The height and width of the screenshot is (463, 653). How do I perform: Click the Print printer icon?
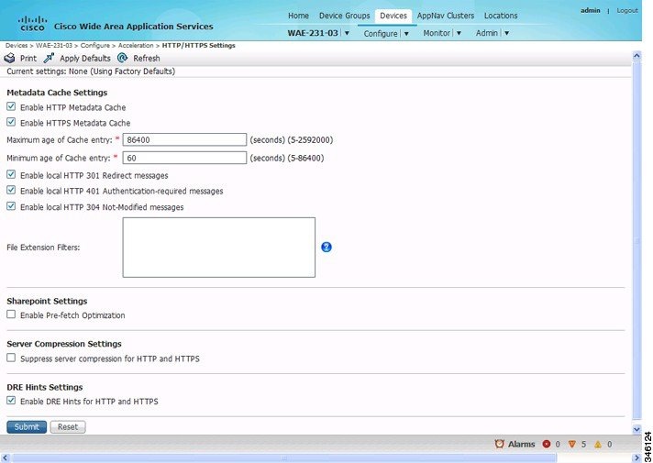pos(9,59)
